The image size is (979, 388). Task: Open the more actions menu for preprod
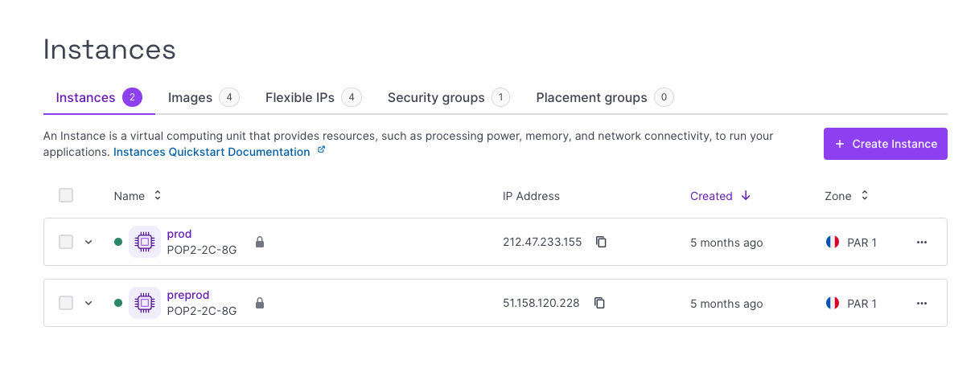[x=922, y=303]
